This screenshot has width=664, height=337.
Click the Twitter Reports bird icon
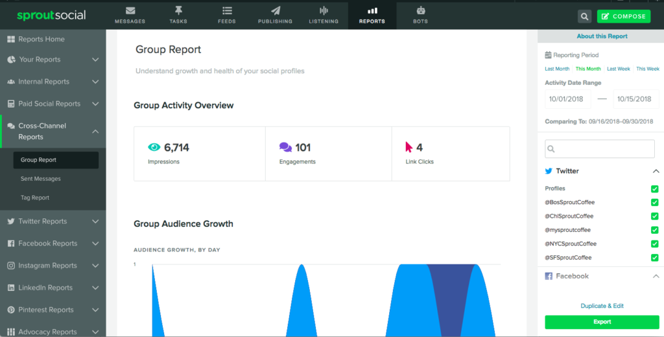pos(11,222)
